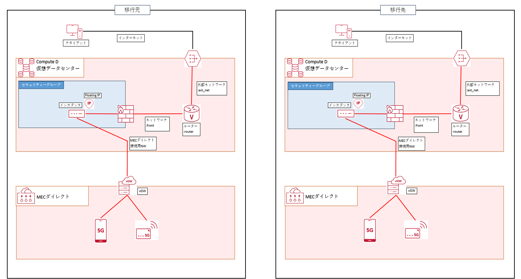Click the client computer icon in 移行先 diagram
This screenshot has width=521, height=279.
tap(343, 31)
